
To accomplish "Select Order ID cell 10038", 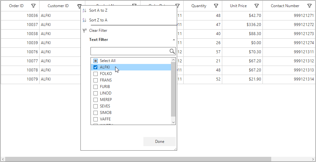I will [20, 34].
